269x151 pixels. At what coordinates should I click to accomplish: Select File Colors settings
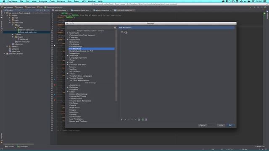point(74,44)
